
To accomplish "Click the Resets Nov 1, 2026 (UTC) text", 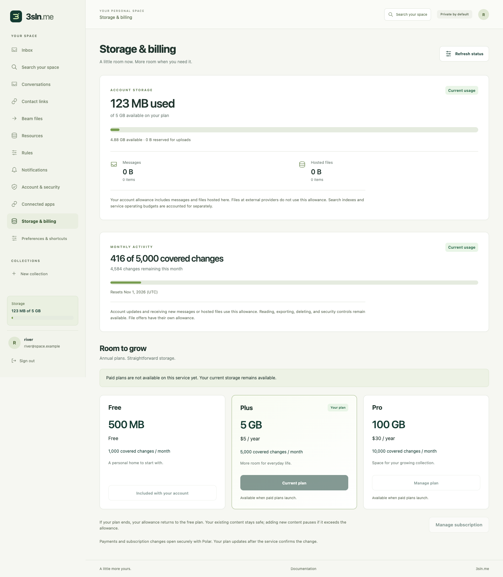I will pyautogui.click(x=134, y=292).
